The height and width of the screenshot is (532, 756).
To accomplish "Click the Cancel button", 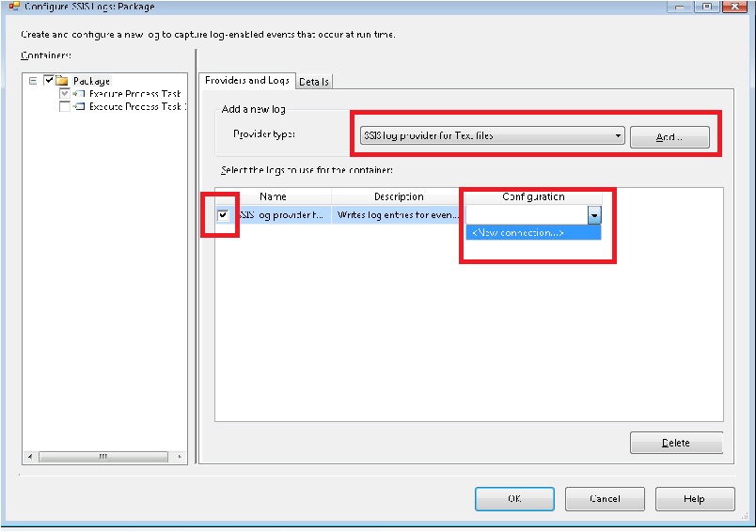I will [605, 499].
